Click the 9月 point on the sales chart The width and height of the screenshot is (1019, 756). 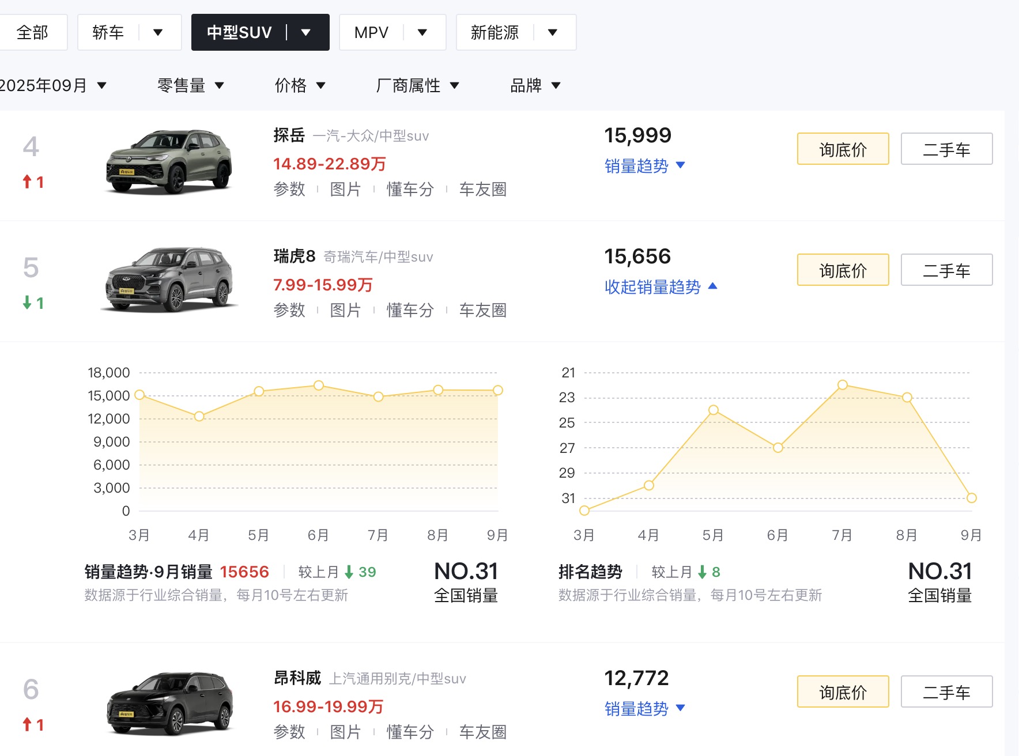[x=498, y=390]
